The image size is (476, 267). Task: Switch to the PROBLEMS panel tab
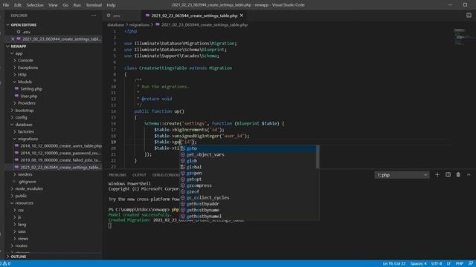[118, 175]
